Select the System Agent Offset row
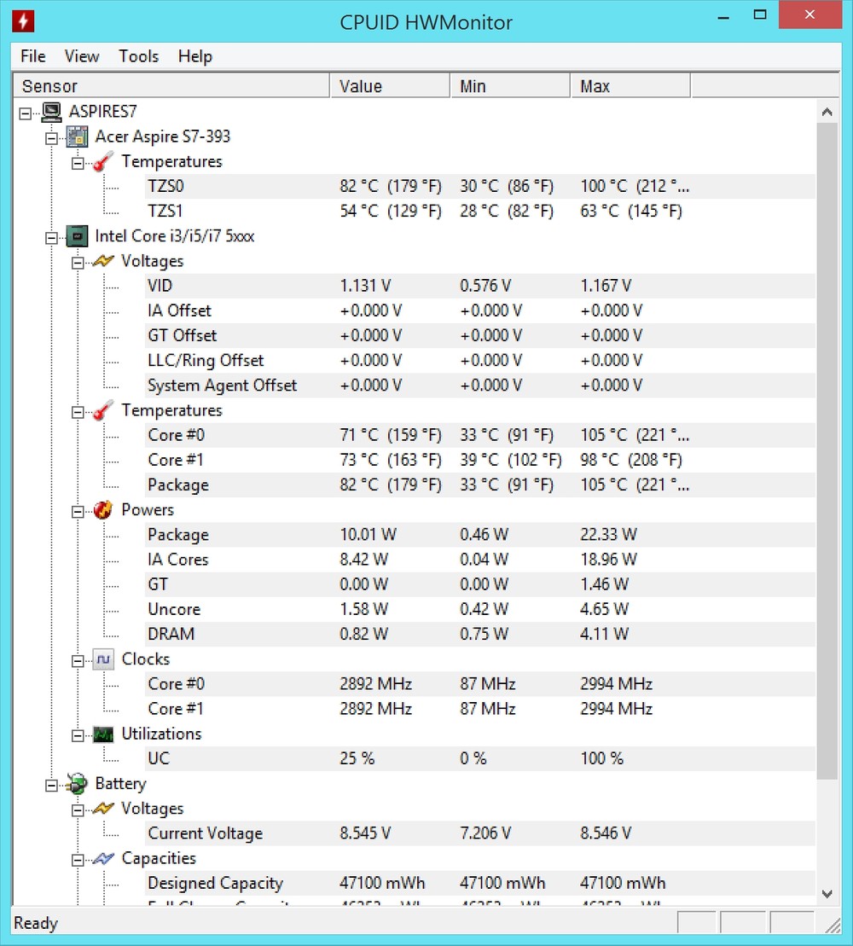The width and height of the screenshot is (853, 946). tap(480, 386)
